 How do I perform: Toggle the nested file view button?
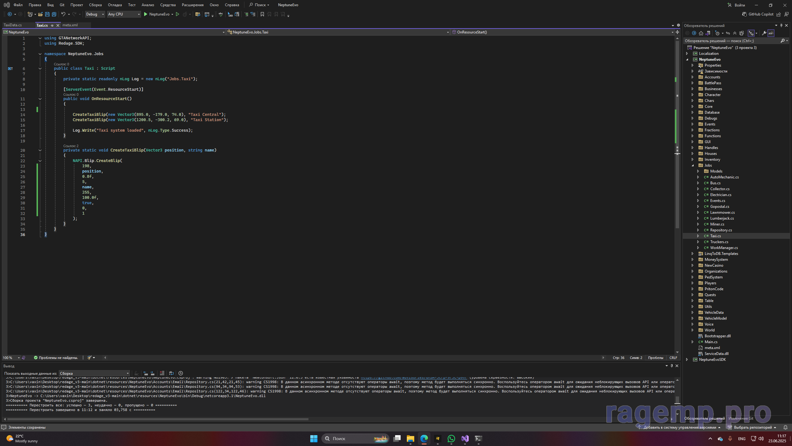(751, 33)
